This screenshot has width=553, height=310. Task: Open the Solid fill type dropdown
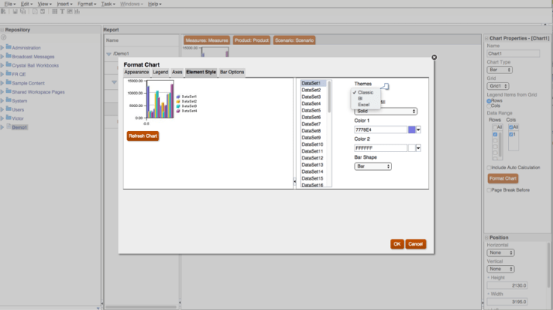point(385,111)
